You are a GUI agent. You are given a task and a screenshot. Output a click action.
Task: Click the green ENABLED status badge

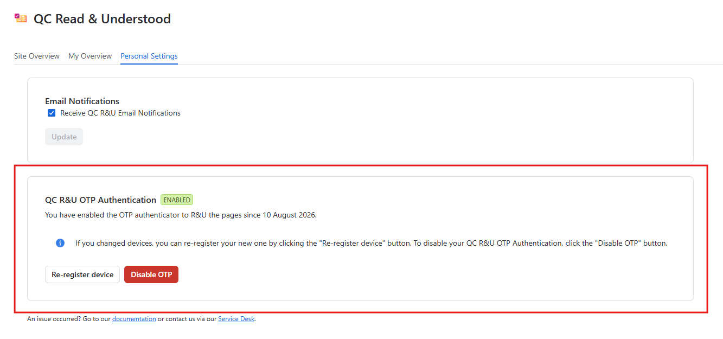pos(177,200)
